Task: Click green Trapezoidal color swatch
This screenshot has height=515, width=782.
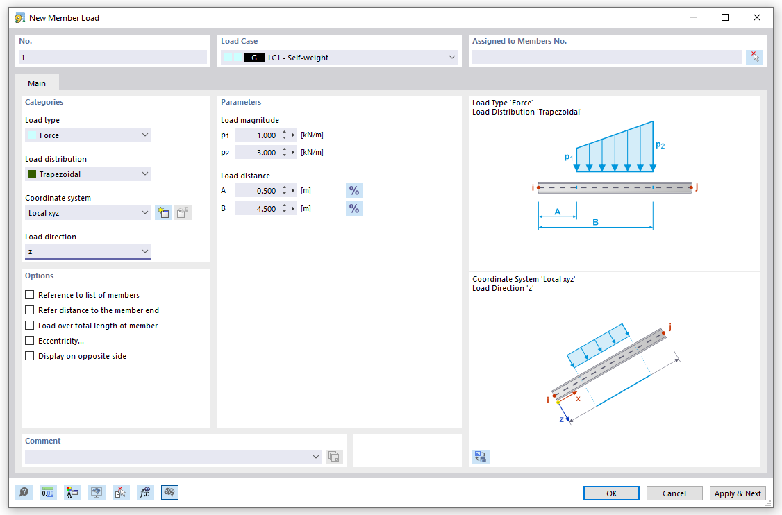Action: 33,174
